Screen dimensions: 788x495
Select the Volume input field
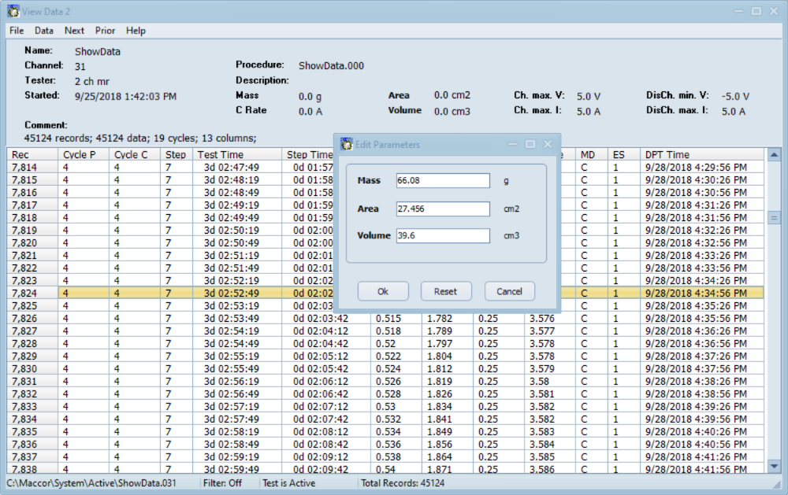(x=443, y=236)
